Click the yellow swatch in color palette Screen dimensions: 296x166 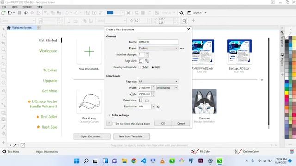tap(287, 93)
